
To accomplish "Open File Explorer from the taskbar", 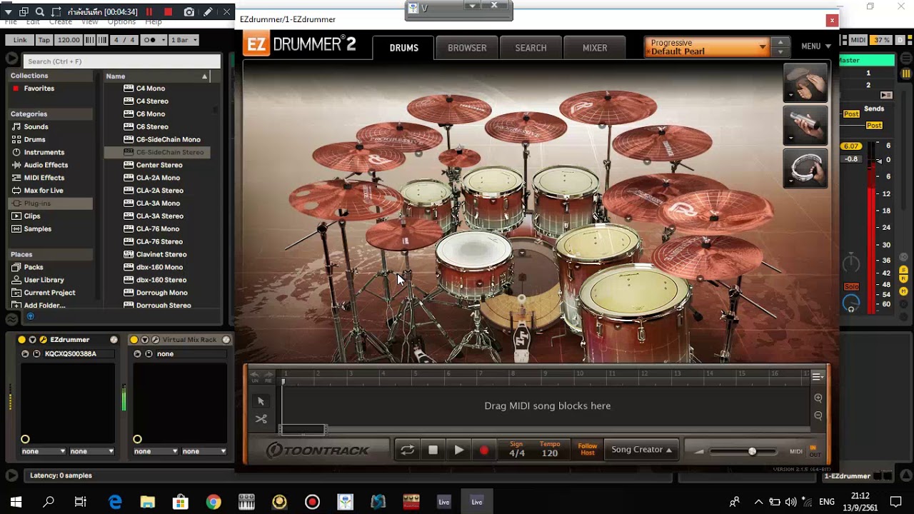I will coord(148,502).
